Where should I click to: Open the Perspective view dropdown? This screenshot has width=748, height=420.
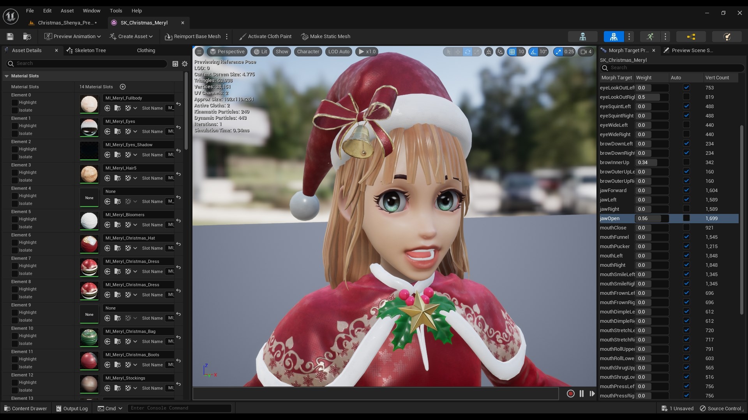227,51
